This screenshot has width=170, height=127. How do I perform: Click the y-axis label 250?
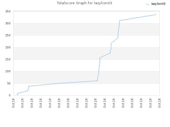click(8, 35)
